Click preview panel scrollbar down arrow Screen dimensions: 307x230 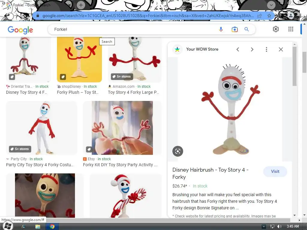coord(294,215)
